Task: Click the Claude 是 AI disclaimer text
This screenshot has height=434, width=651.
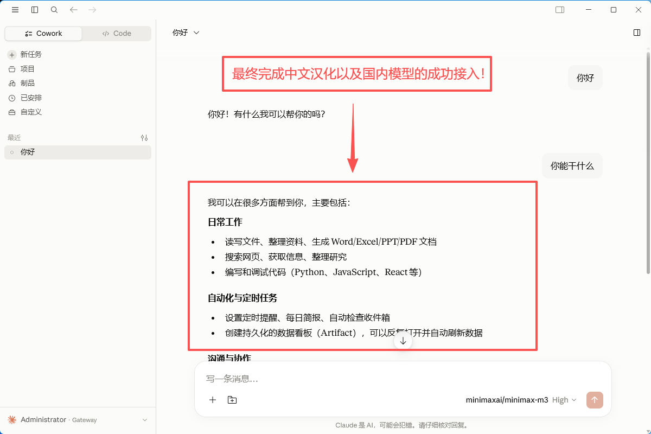Action: tap(401, 425)
